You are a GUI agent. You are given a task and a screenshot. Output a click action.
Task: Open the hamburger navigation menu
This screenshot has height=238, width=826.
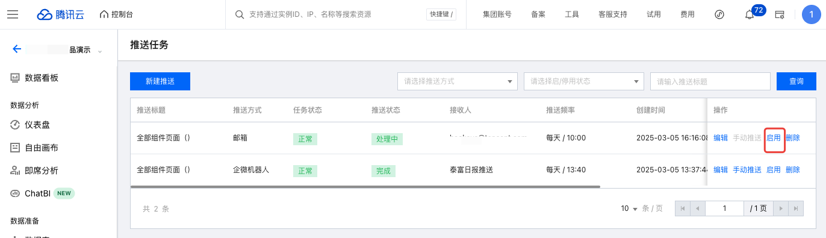coord(13,14)
